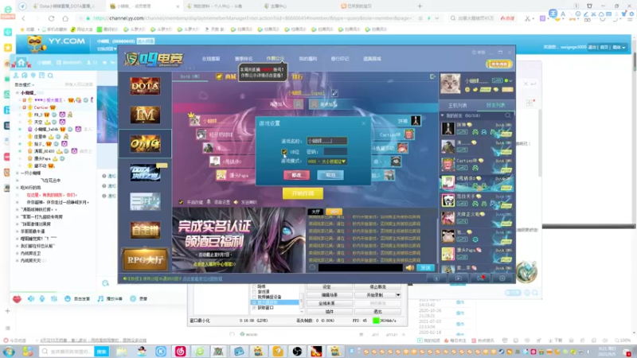Open 作弊公示 in the 09 top menu
Screen dimensions: 637x358
tap(275, 59)
